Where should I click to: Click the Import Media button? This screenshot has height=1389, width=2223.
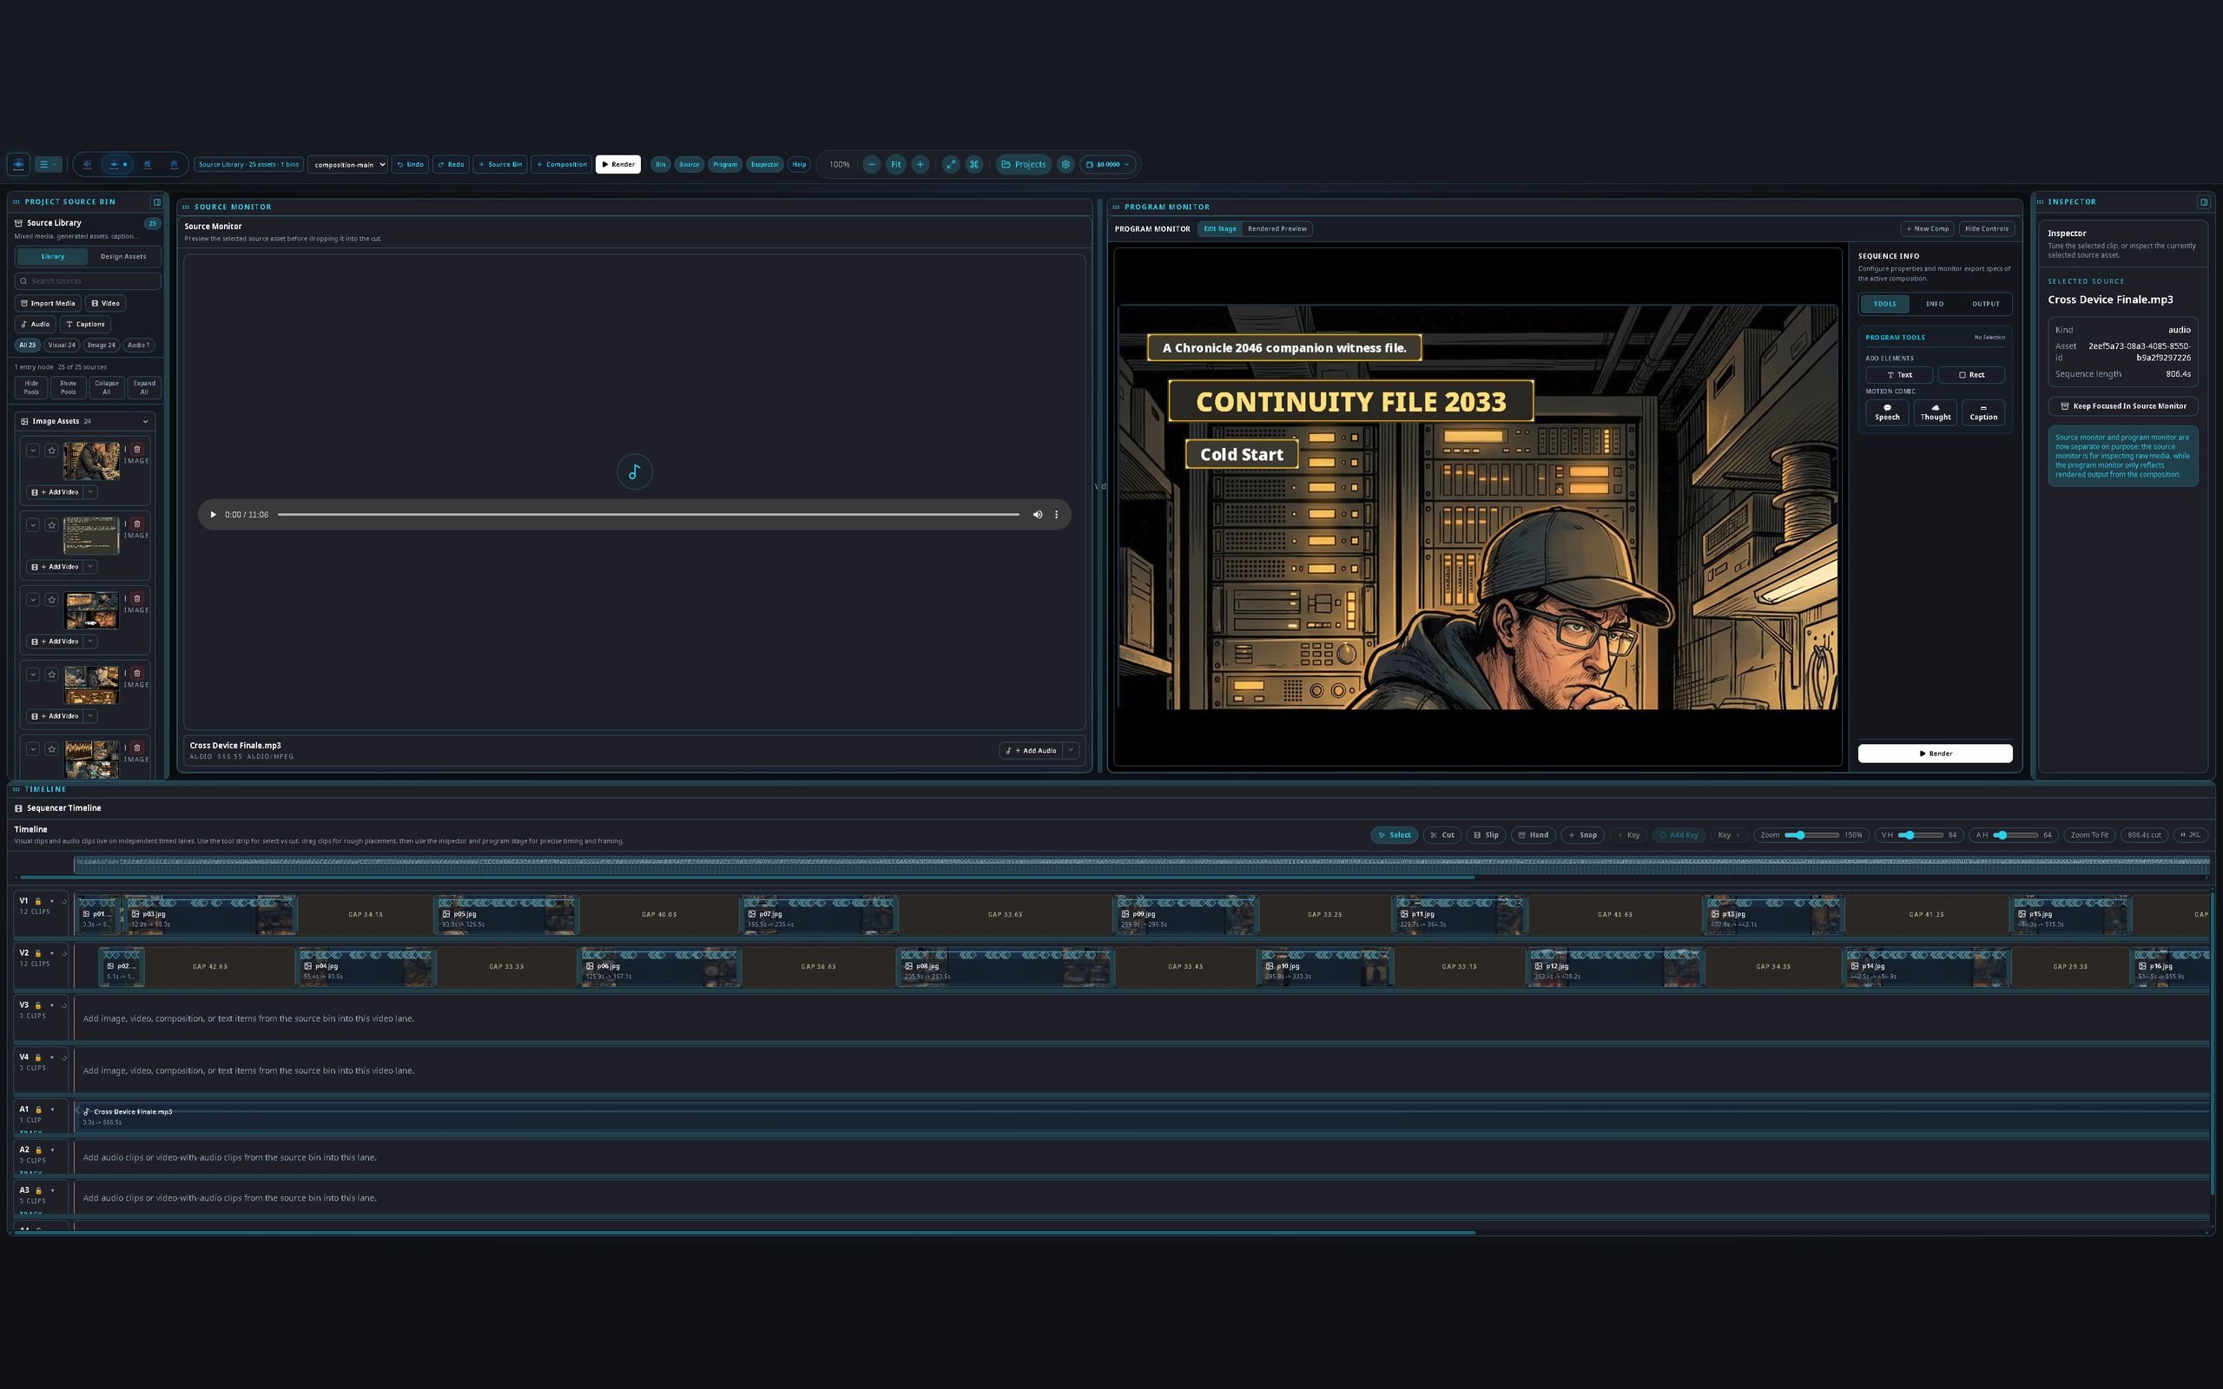(48, 303)
